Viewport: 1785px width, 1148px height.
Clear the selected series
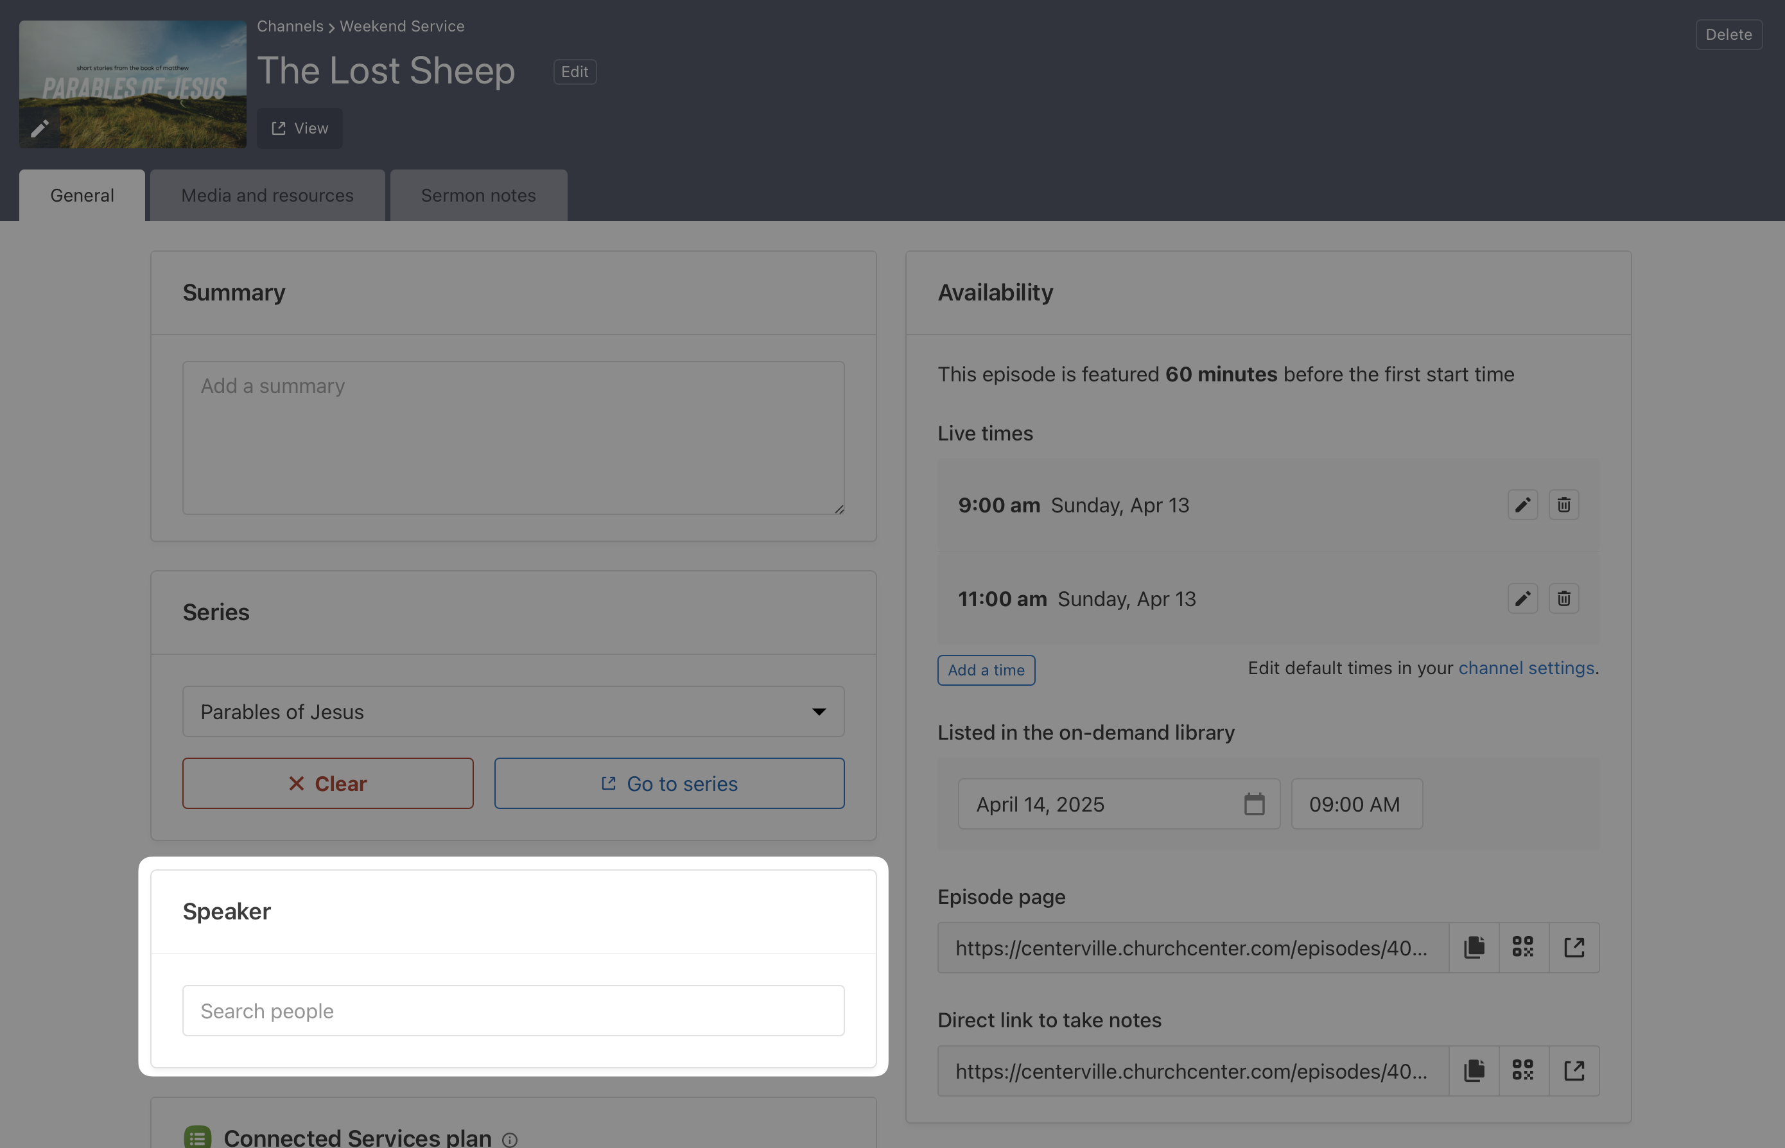click(x=327, y=783)
